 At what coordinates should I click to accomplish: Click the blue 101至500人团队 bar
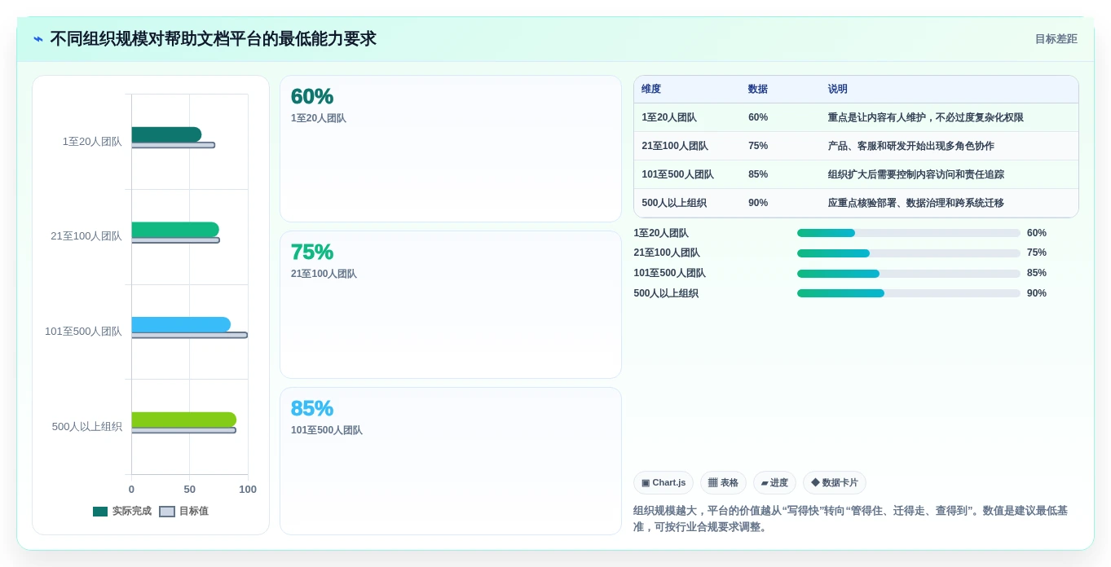[181, 324]
